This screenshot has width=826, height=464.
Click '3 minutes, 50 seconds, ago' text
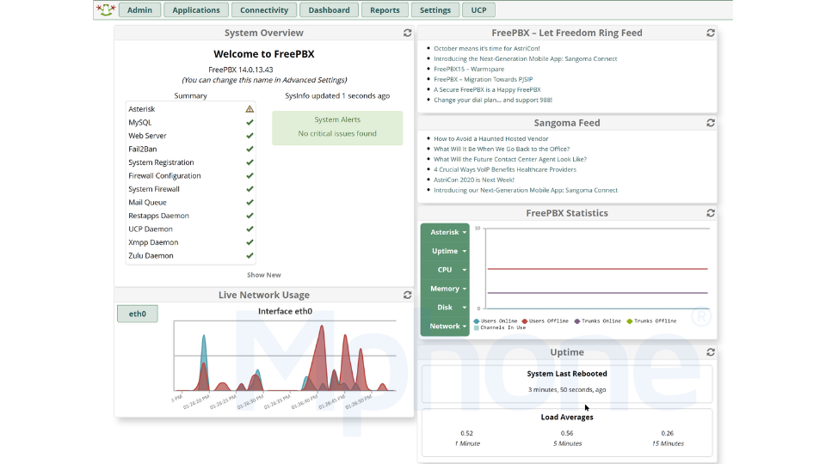(567, 390)
